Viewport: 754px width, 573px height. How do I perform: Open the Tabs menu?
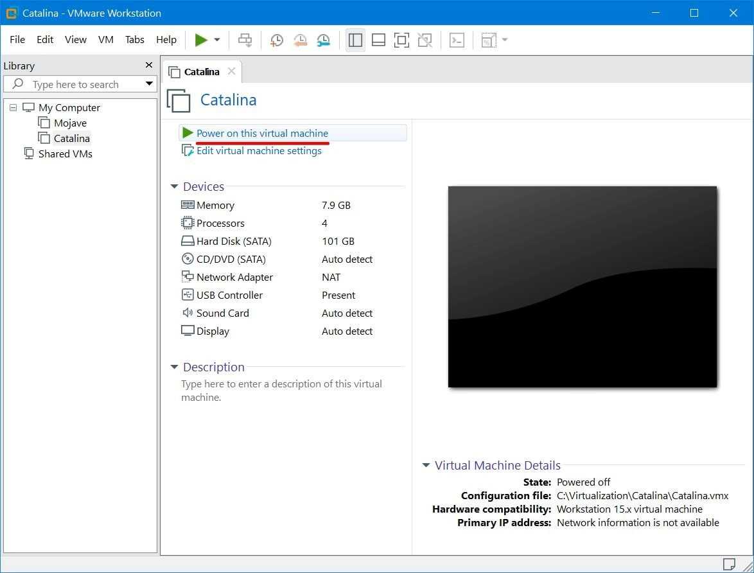[134, 40]
